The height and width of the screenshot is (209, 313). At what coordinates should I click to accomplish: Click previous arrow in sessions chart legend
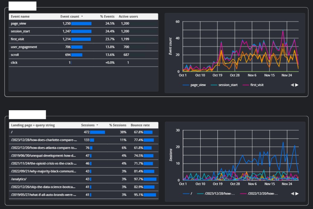pos(292,194)
